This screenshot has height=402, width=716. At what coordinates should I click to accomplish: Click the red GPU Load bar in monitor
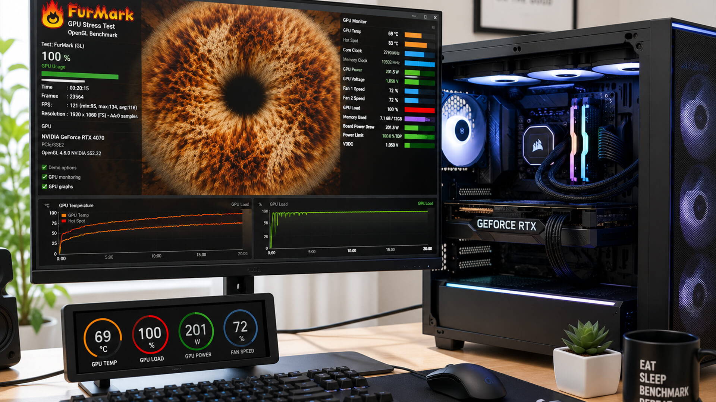pyautogui.click(x=420, y=110)
